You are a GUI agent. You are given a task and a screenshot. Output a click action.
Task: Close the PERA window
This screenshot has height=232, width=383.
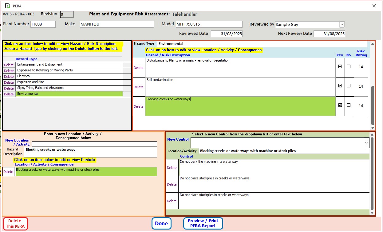pyautogui.click(x=374, y=6)
